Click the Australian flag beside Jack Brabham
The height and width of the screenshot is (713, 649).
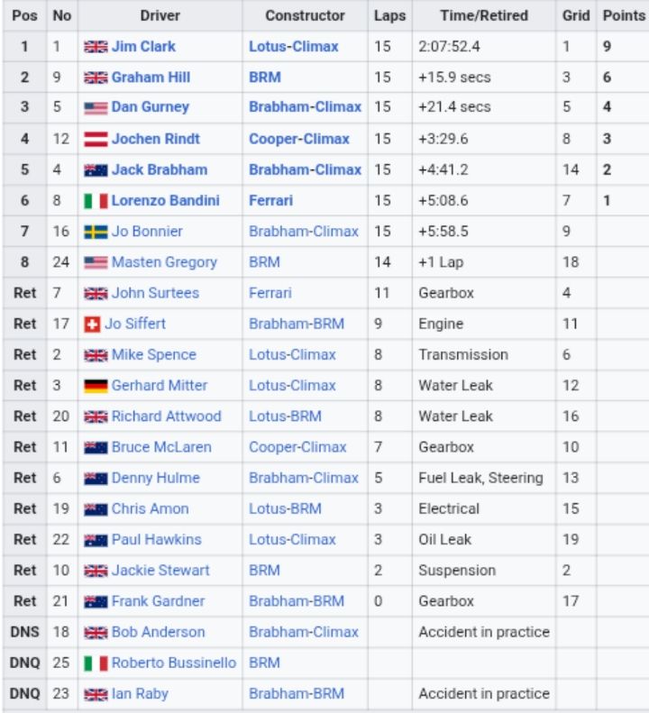[x=96, y=170]
